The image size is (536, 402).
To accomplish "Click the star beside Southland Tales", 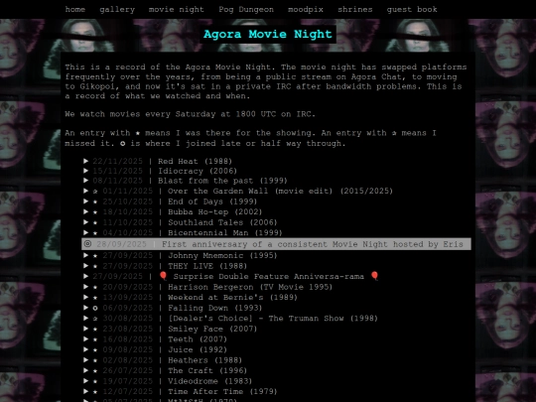I will coord(95,222).
